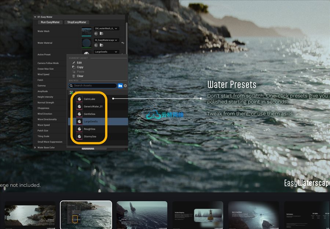Click the Wind Speed label
This screenshot has height=229, width=330.
43,74
